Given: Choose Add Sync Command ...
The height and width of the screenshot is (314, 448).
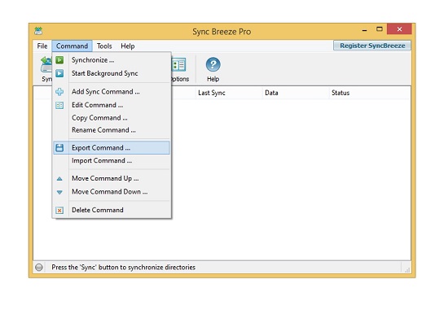Looking at the screenshot, I should point(112,92).
